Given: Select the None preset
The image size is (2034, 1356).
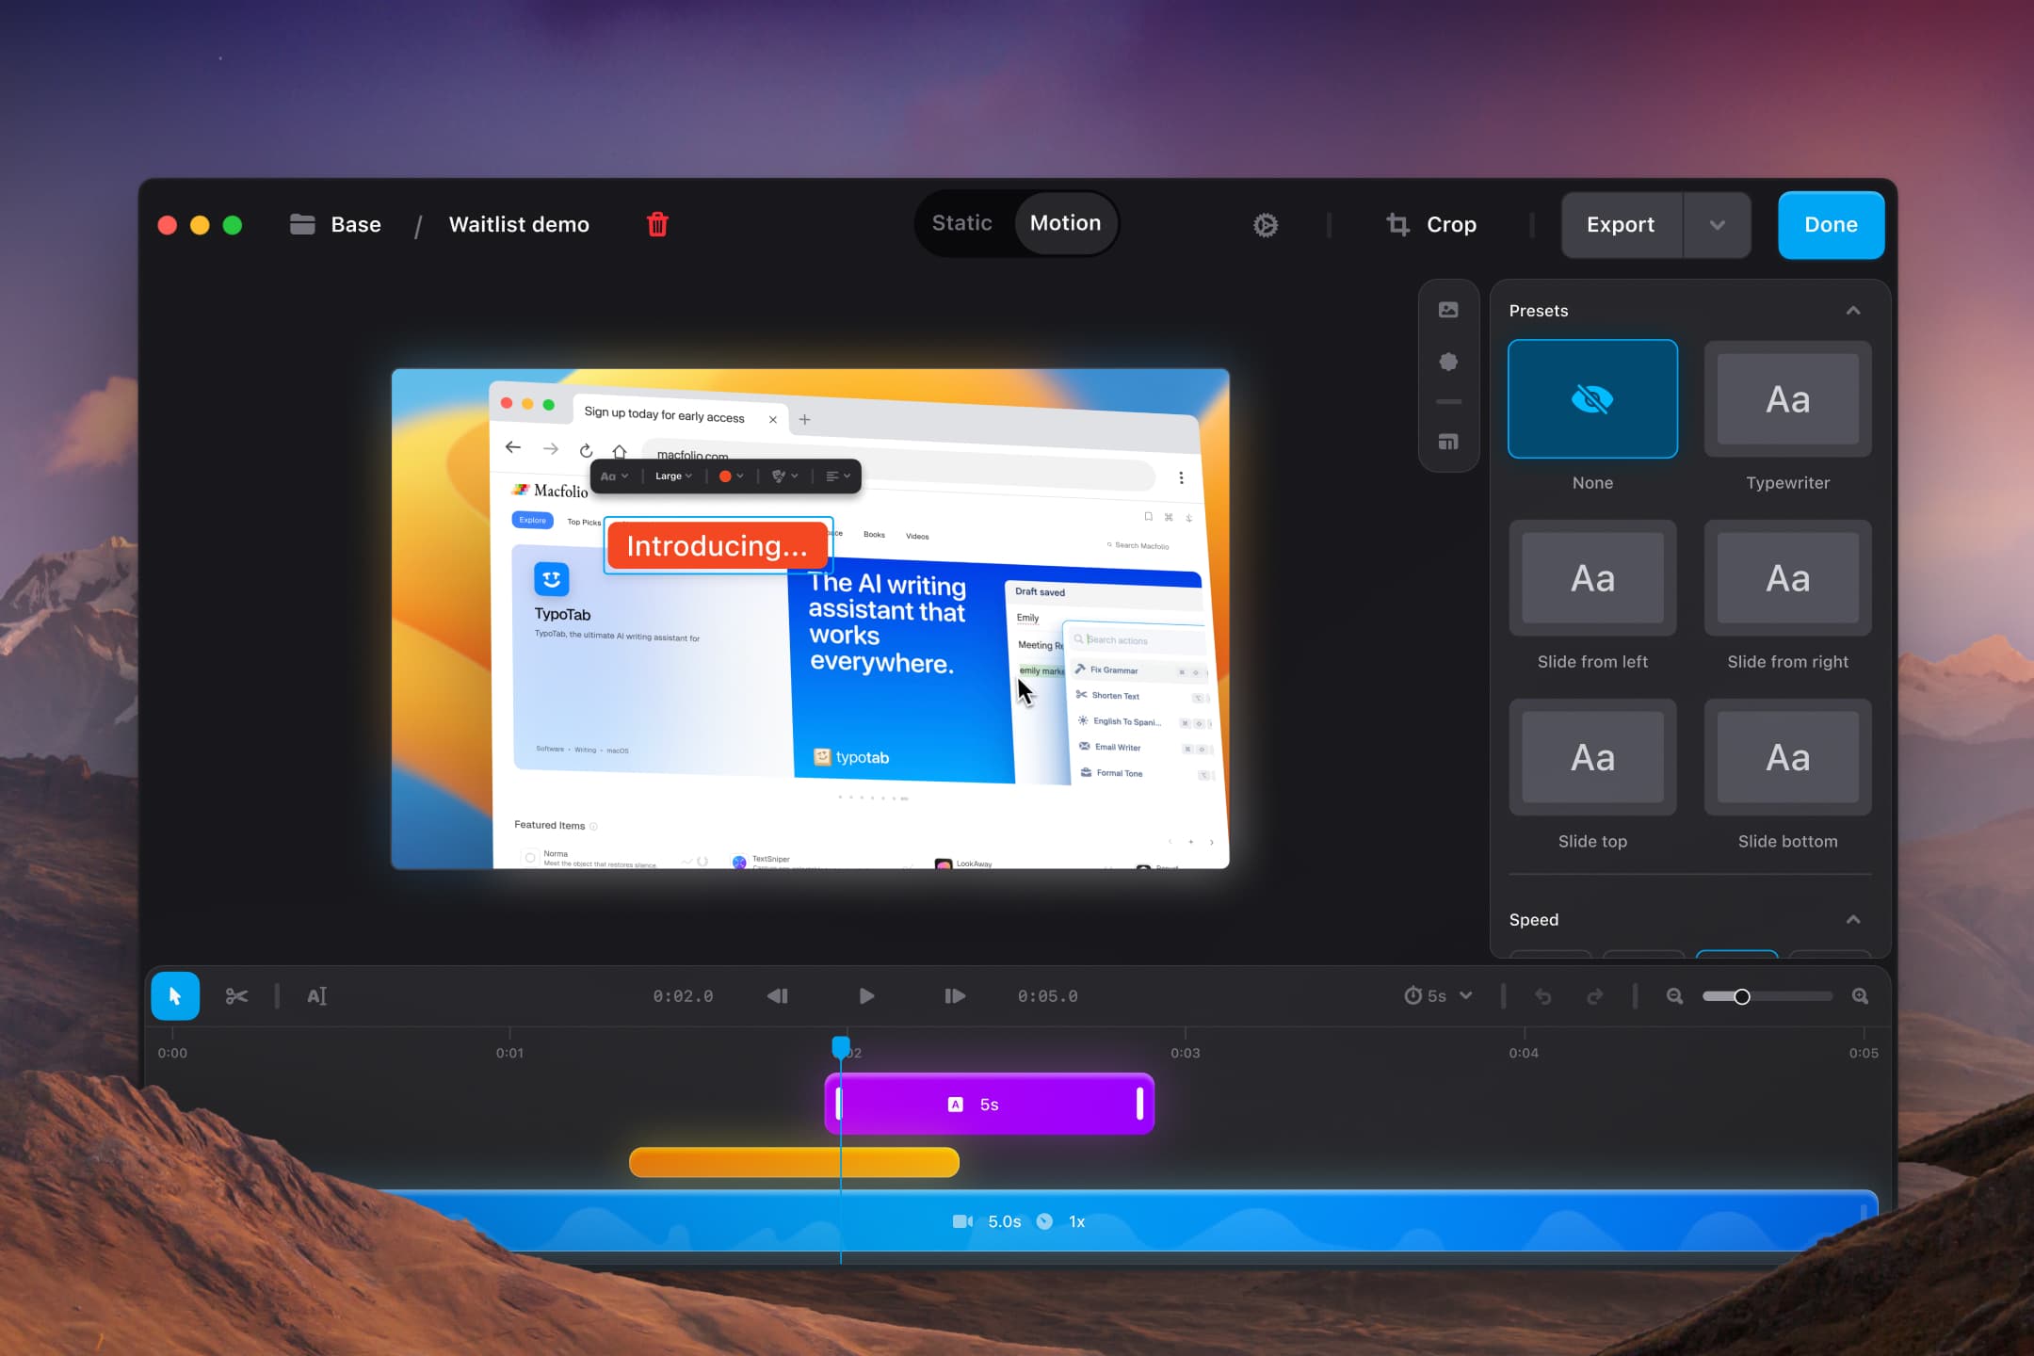Looking at the screenshot, I should (1592, 399).
